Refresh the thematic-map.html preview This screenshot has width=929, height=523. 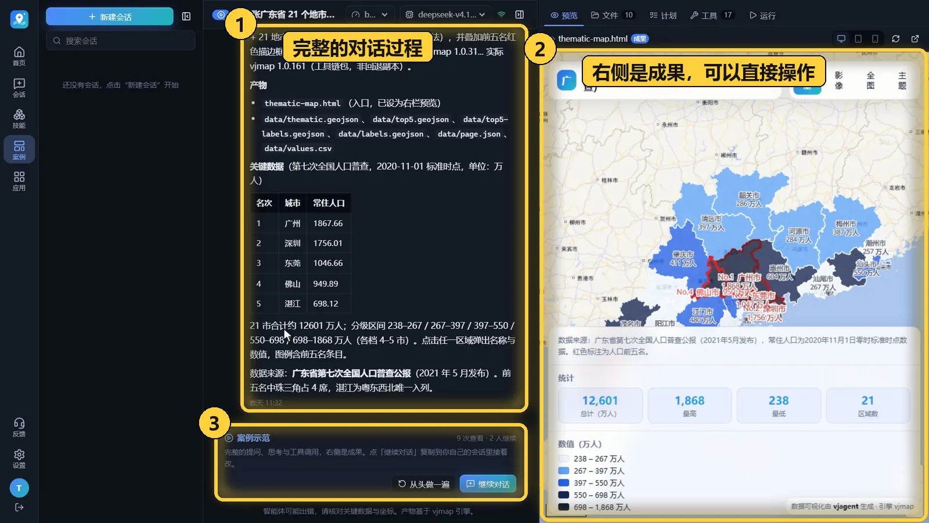896,39
